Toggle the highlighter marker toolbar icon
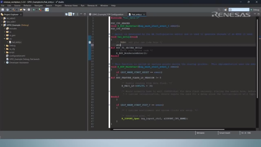Screen dimensions: 261x147 (x=47, y=10)
